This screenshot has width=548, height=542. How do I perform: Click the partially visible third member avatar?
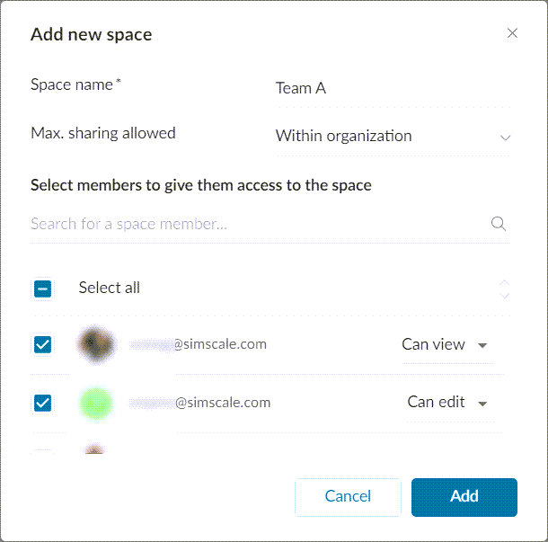(94, 449)
